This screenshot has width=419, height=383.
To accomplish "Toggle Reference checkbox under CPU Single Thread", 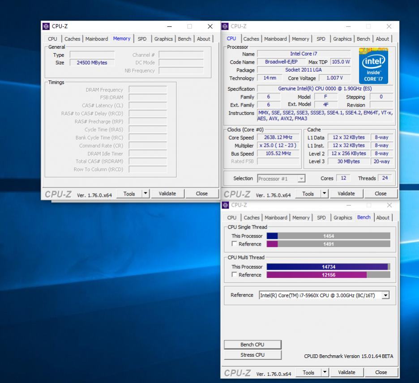I will tap(234, 243).
